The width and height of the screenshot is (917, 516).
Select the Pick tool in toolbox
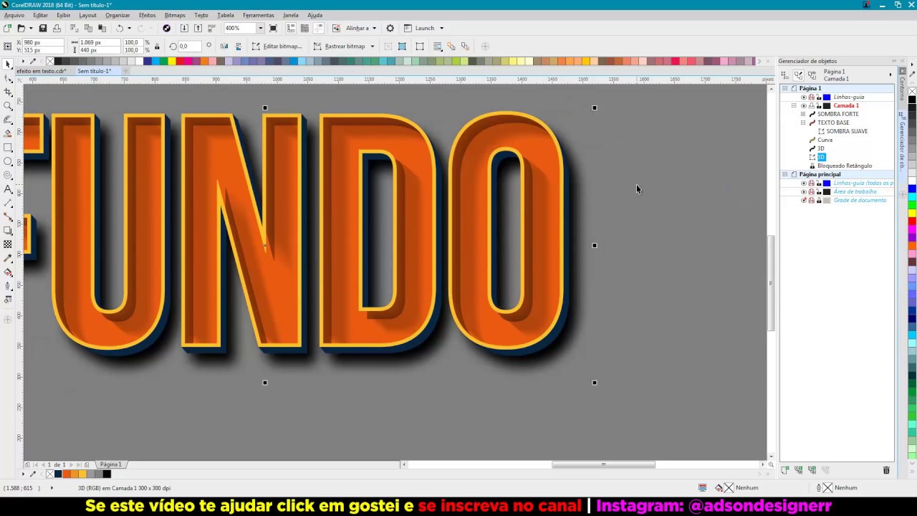click(8, 64)
